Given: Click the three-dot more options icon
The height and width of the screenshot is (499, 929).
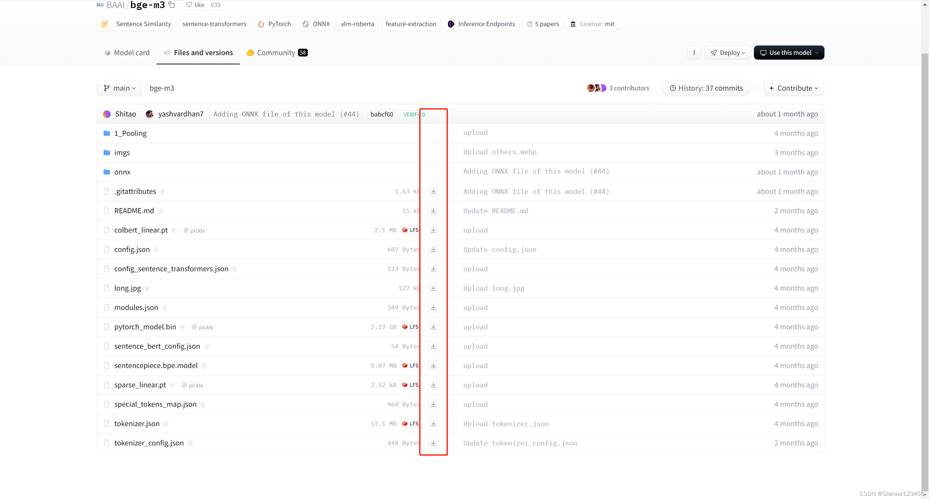Looking at the screenshot, I should coord(694,53).
